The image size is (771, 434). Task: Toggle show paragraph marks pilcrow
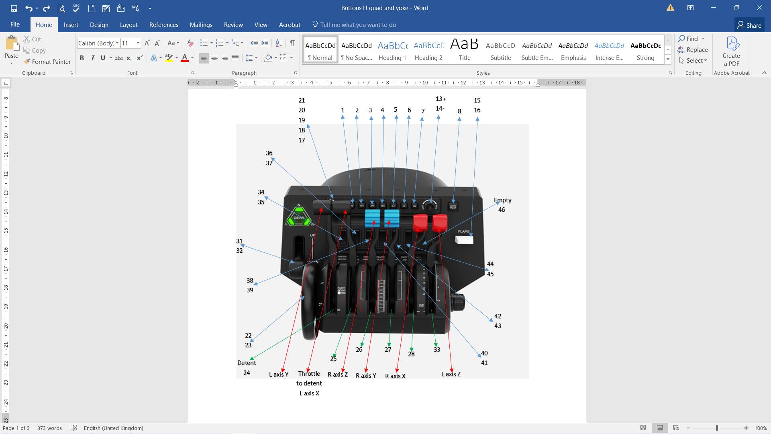click(x=292, y=43)
